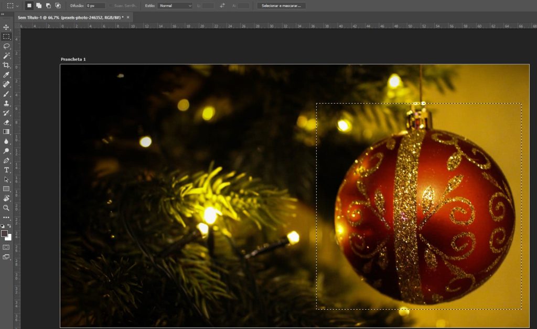Open the foreground color picker
The height and width of the screenshot is (329, 537).
4,233
